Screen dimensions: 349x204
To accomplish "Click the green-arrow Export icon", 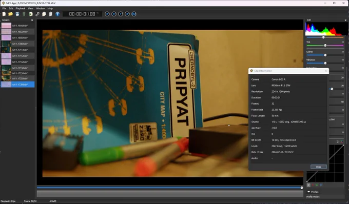I will tap(31, 14).
